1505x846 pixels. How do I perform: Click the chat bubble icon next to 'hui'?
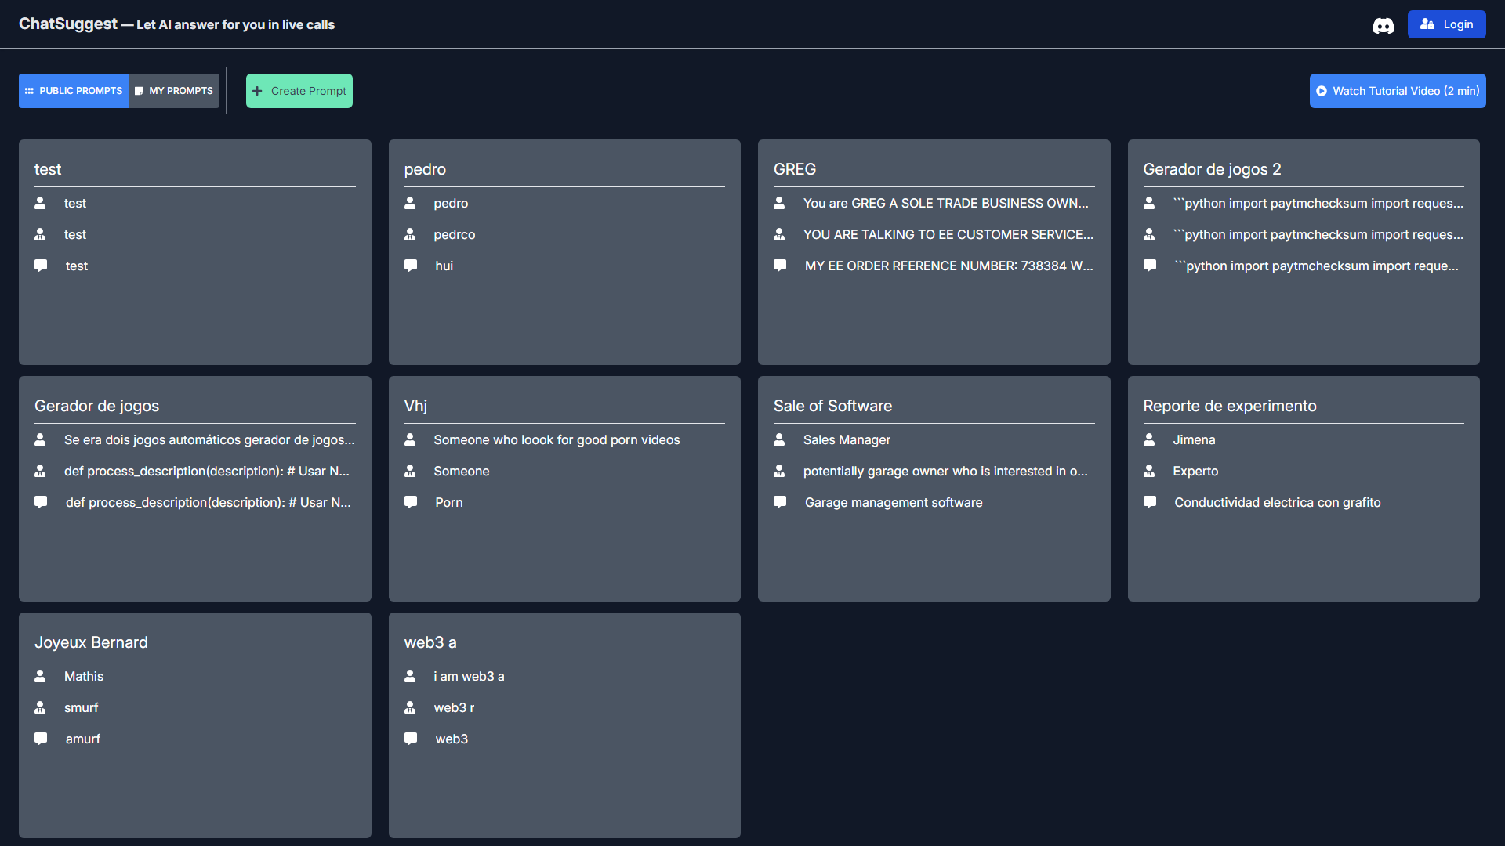411,266
